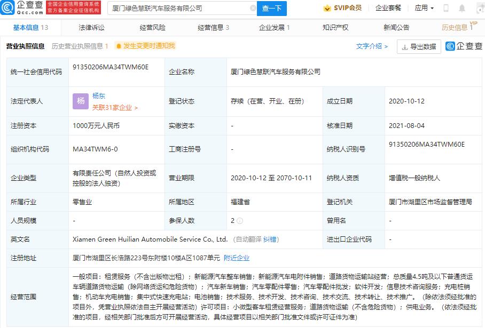The width and height of the screenshot is (485, 328).
Task: Click the 经营范围 description text
Action: pyautogui.click(x=274, y=297)
